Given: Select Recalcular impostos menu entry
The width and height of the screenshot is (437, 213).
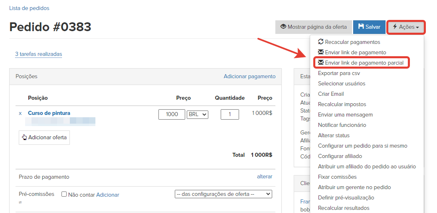Looking at the screenshot, I should [x=342, y=104].
